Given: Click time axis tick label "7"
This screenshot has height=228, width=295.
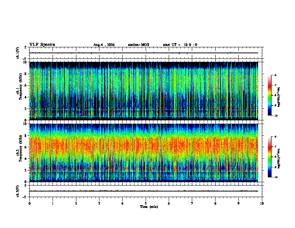Looking at the screenshot, I should [192, 203].
